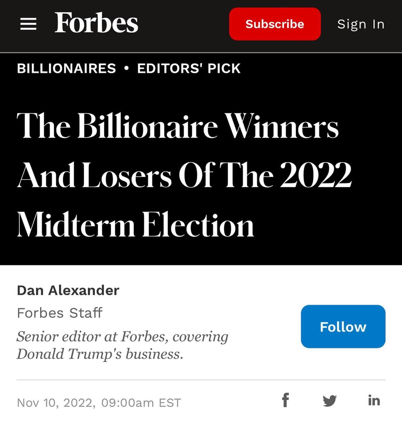The height and width of the screenshot is (427, 402).
Task: Share article on Facebook
Action: (x=285, y=400)
